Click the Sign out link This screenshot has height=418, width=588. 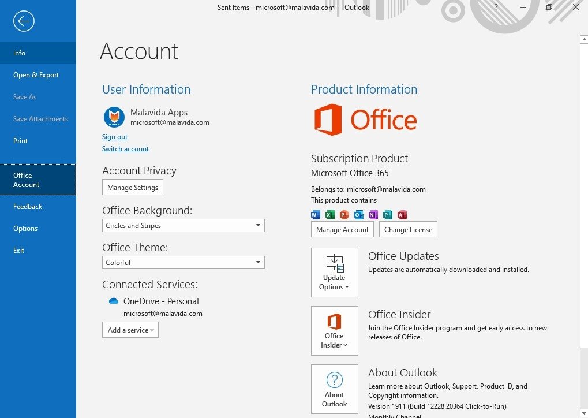[x=115, y=137]
